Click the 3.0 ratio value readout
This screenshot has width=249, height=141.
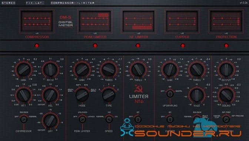(62, 59)
